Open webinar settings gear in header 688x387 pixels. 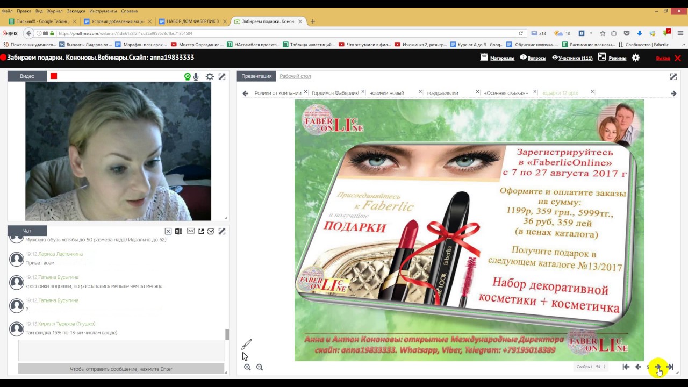coord(636,58)
